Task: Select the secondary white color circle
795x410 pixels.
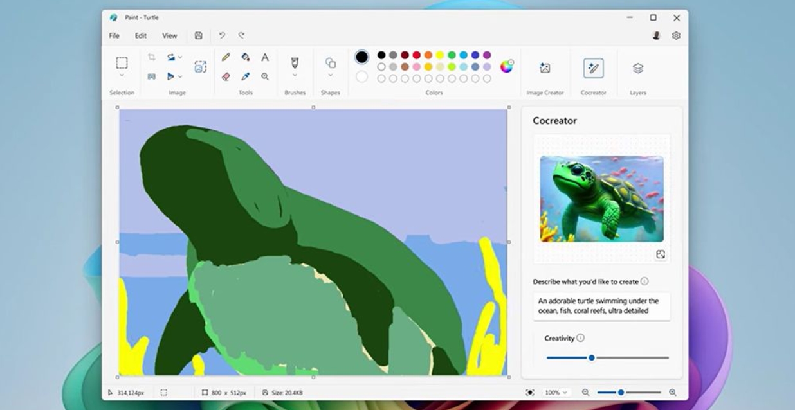Action: tap(362, 76)
